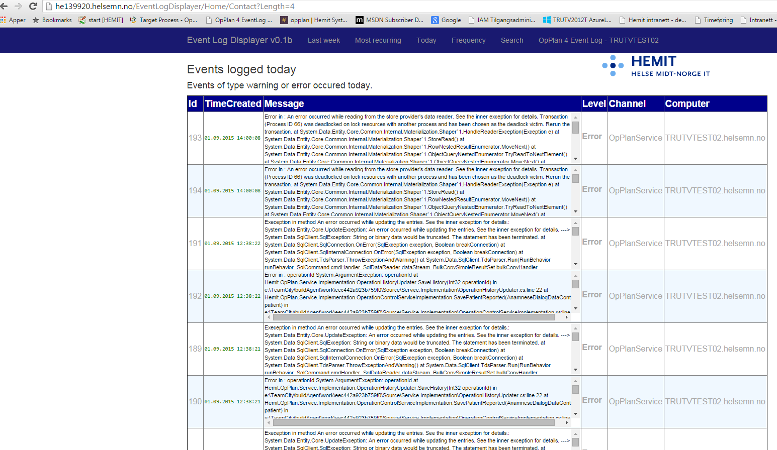Click left arrow of event 192 horizontal scrollbar
The height and width of the screenshot is (450, 777).
point(269,317)
